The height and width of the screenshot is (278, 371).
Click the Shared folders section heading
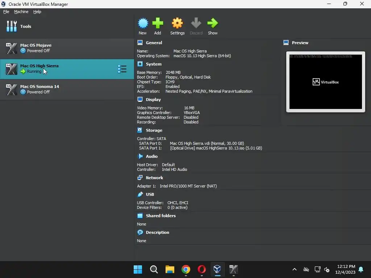tap(161, 216)
